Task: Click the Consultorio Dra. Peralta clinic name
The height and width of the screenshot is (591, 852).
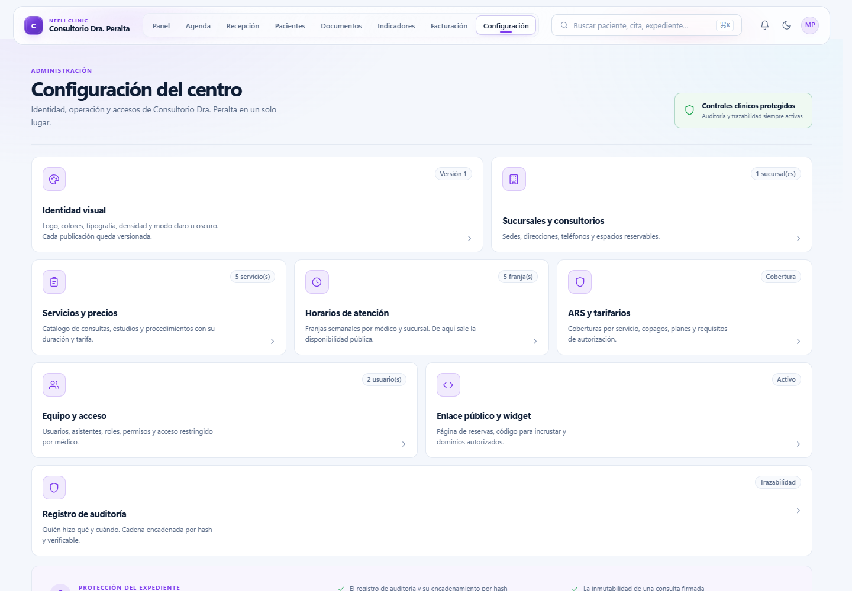Action: 89,29
